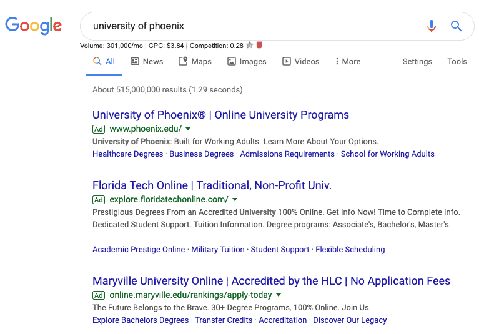479x334 pixels.
Task: Open the Flexible Scheduling sitelink
Action: pos(350,250)
